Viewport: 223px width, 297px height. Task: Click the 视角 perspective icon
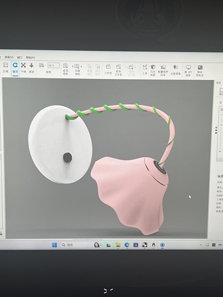pyautogui.click(x=41, y=65)
